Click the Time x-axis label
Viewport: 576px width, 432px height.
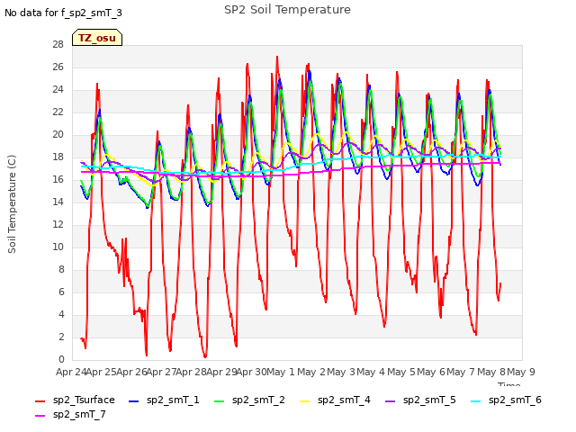click(x=509, y=384)
